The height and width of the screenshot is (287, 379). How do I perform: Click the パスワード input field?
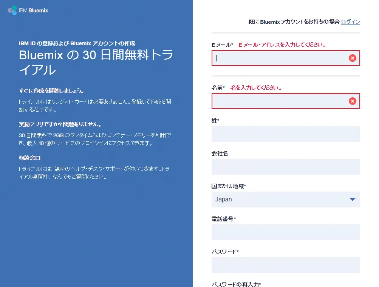(x=285, y=265)
